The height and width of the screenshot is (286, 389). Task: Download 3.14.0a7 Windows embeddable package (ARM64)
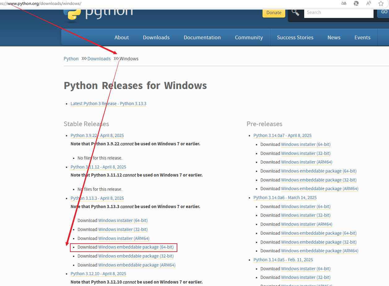point(320,189)
